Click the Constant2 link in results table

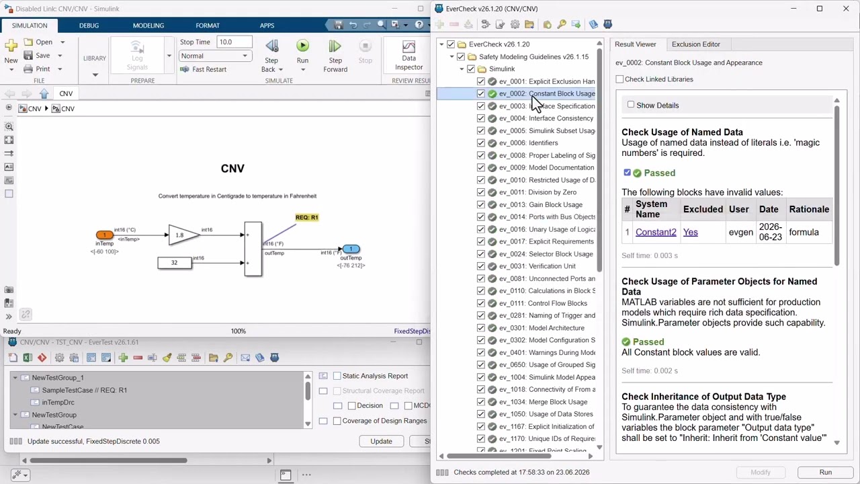pyautogui.click(x=656, y=232)
